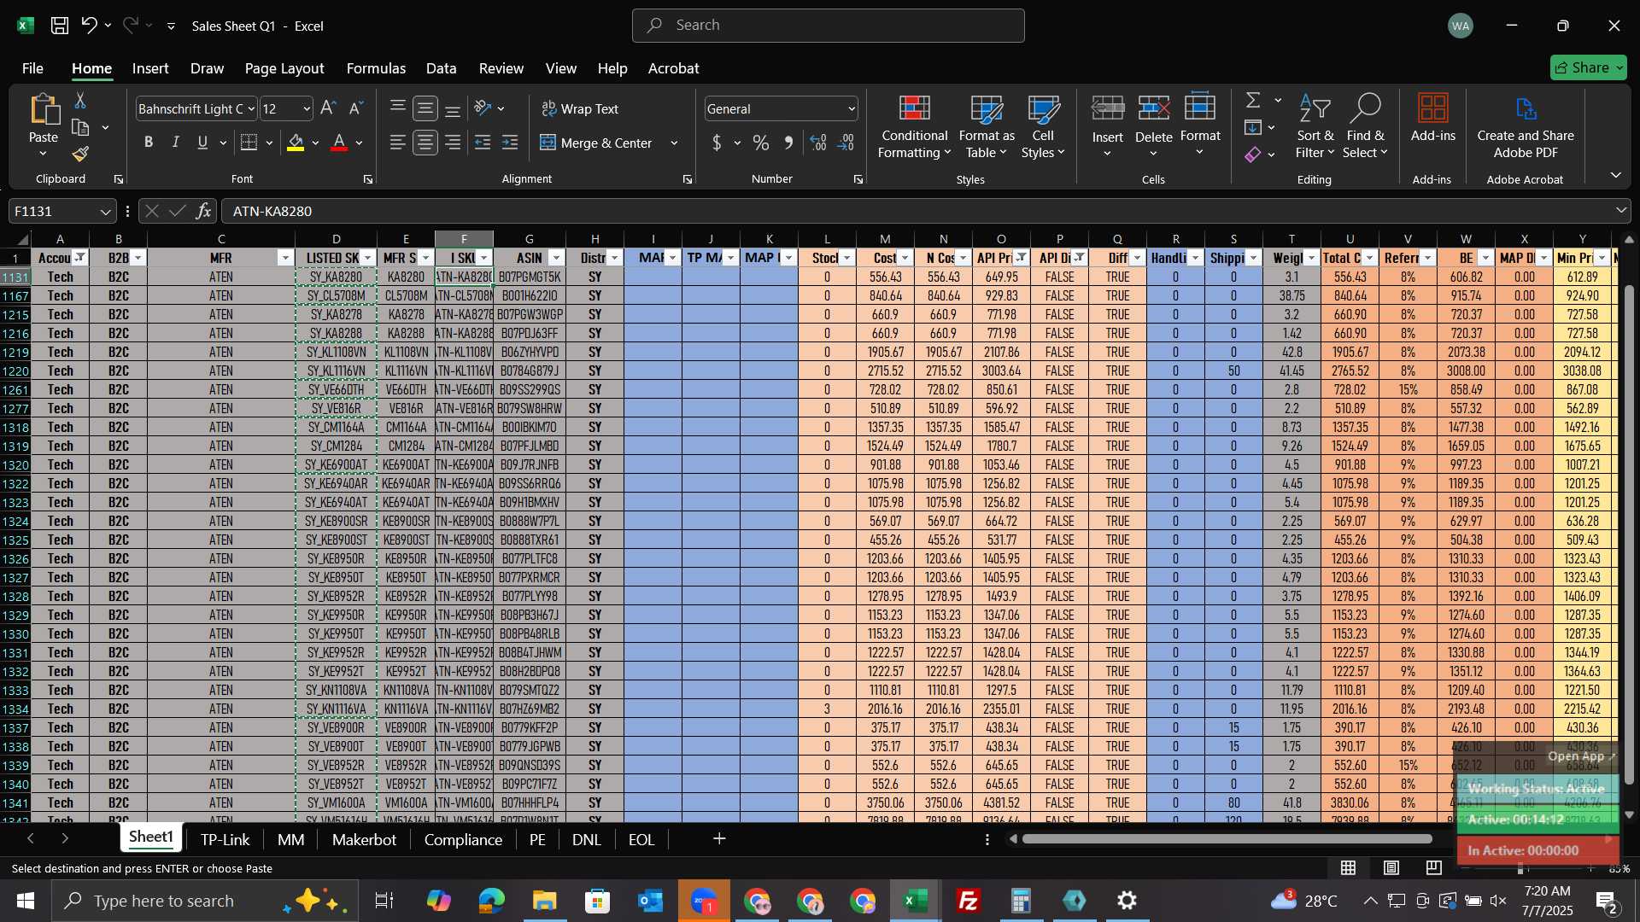The height and width of the screenshot is (922, 1640).
Task: Switch to the Compliance sheet tab
Action: (463, 840)
